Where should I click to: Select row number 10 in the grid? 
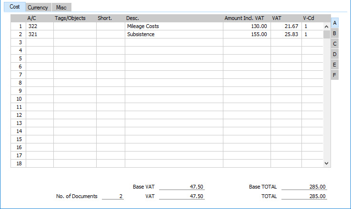click(19, 99)
